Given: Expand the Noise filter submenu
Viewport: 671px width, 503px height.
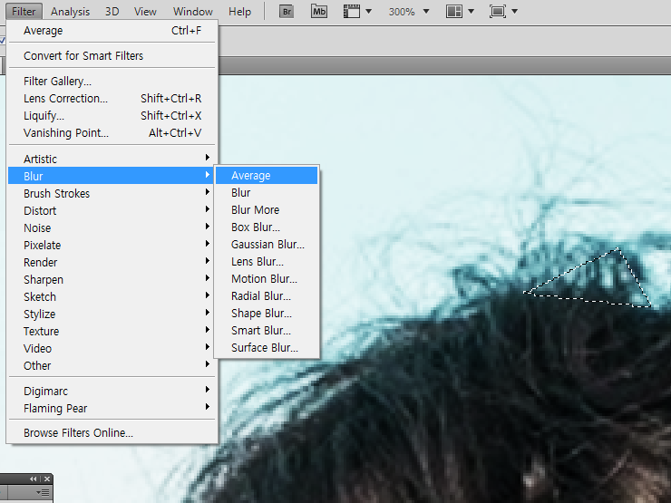Looking at the screenshot, I should (x=112, y=228).
